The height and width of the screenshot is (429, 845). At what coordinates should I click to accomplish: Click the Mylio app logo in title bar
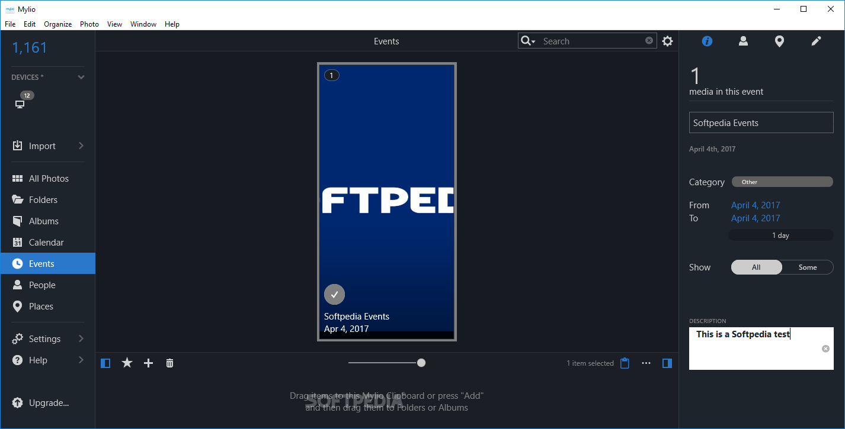tap(10, 9)
